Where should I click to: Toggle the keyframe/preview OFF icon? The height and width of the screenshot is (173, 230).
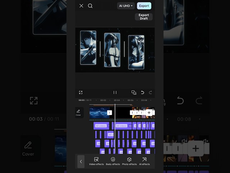point(134,92)
